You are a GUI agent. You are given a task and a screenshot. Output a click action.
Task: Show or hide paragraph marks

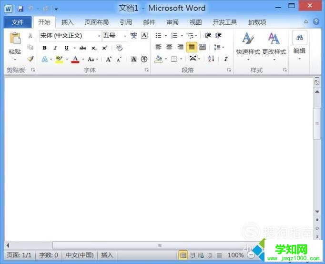pos(226,59)
